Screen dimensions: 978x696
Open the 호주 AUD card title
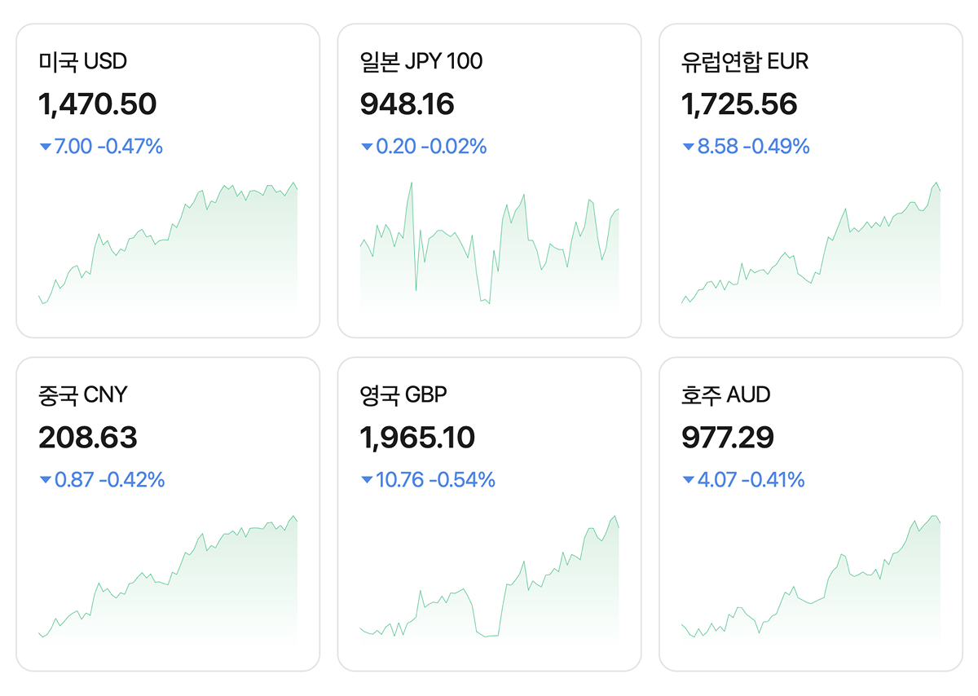[x=725, y=395]
